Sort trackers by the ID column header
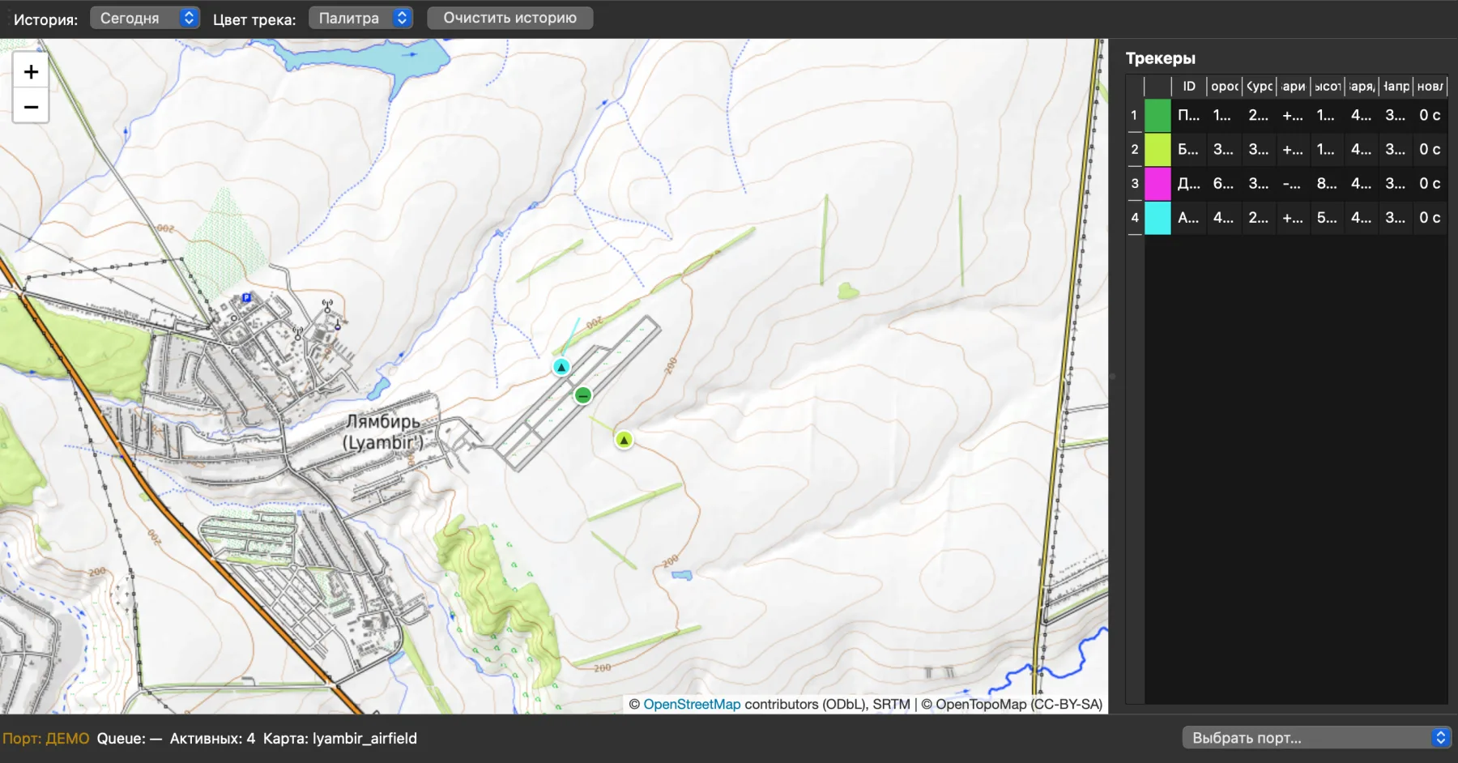The image size is (1458, 763). coord(1189,86)
